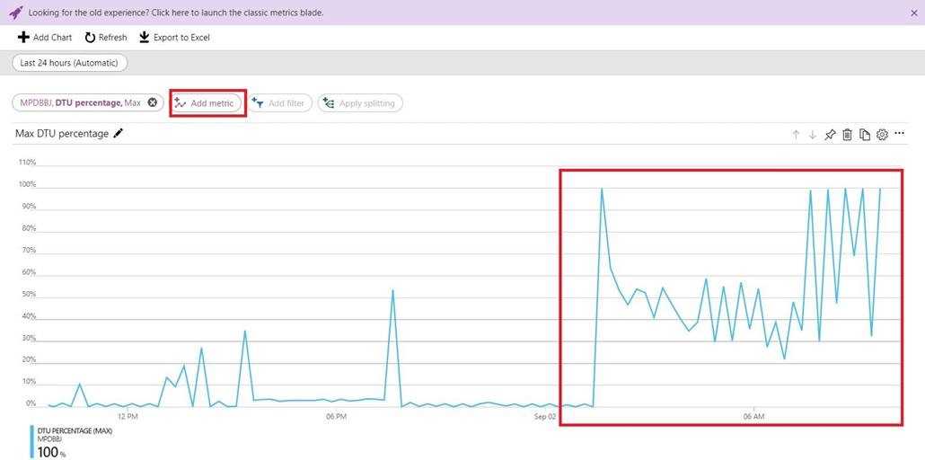Move chart up with arrow icon
925x460 pixels.
796,135
